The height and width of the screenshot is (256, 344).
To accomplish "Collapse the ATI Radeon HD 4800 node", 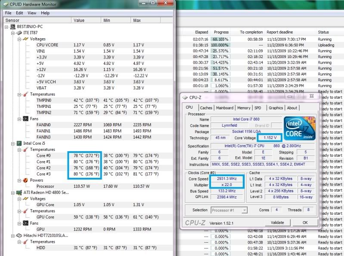I will coord(12,193).
